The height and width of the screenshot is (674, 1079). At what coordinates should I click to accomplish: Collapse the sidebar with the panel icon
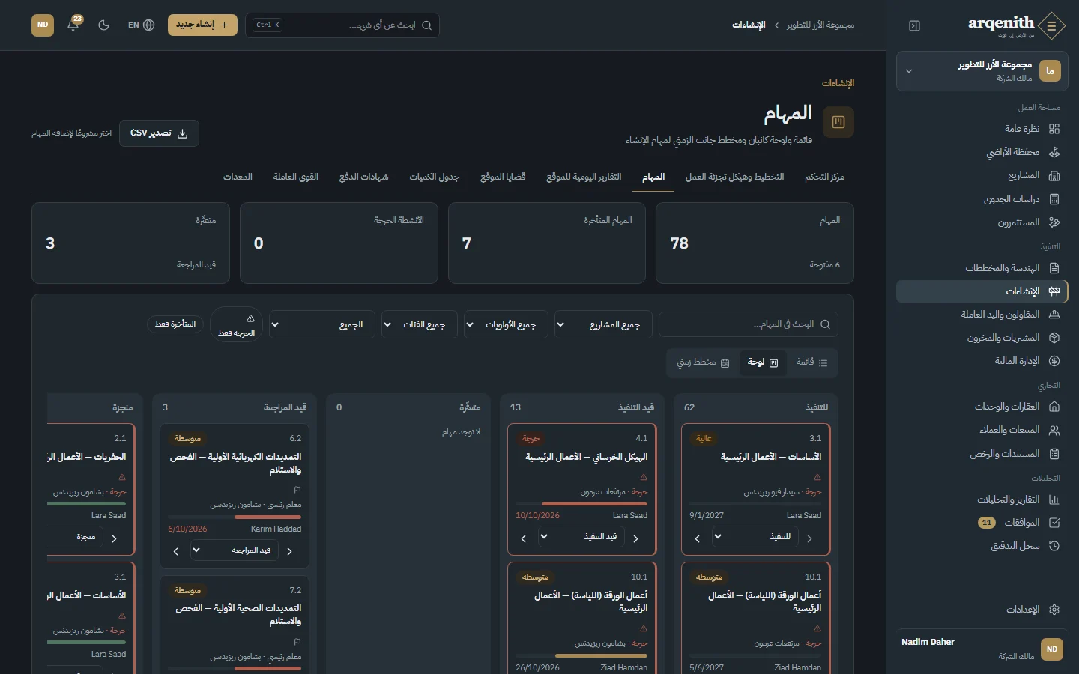tap(914, 25)
